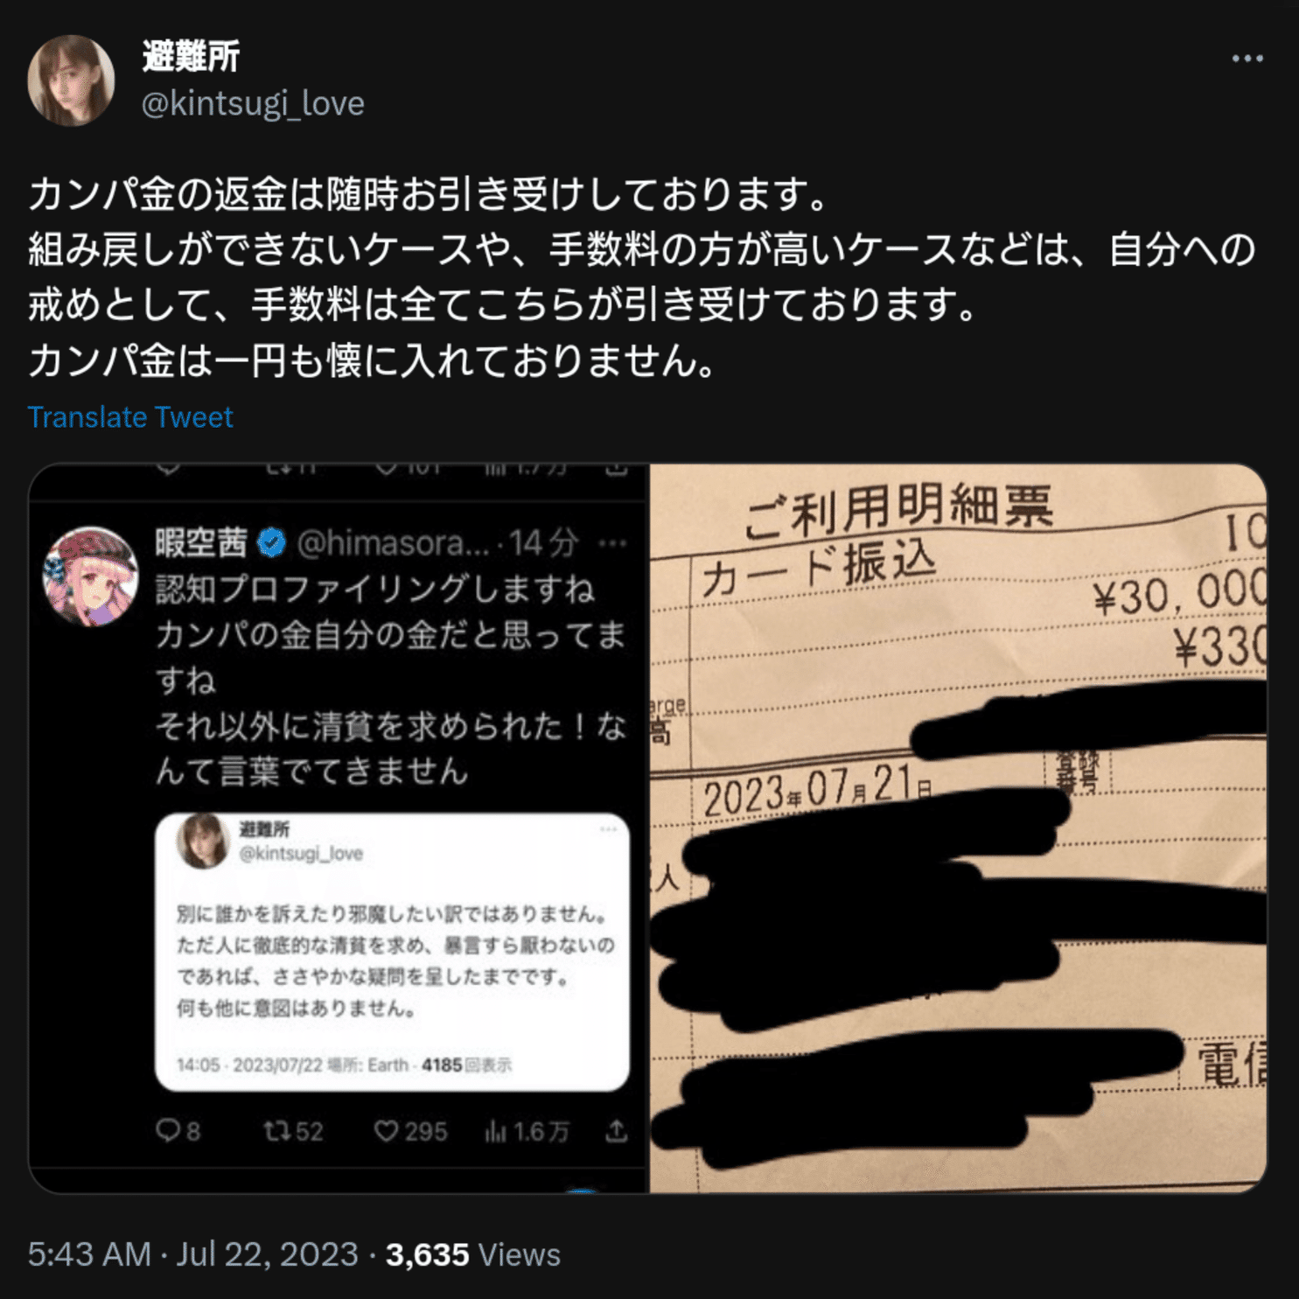Share icon in embedded tweet screenshot
This screenshot has height=1299, width=1299.
(617, 1131)
